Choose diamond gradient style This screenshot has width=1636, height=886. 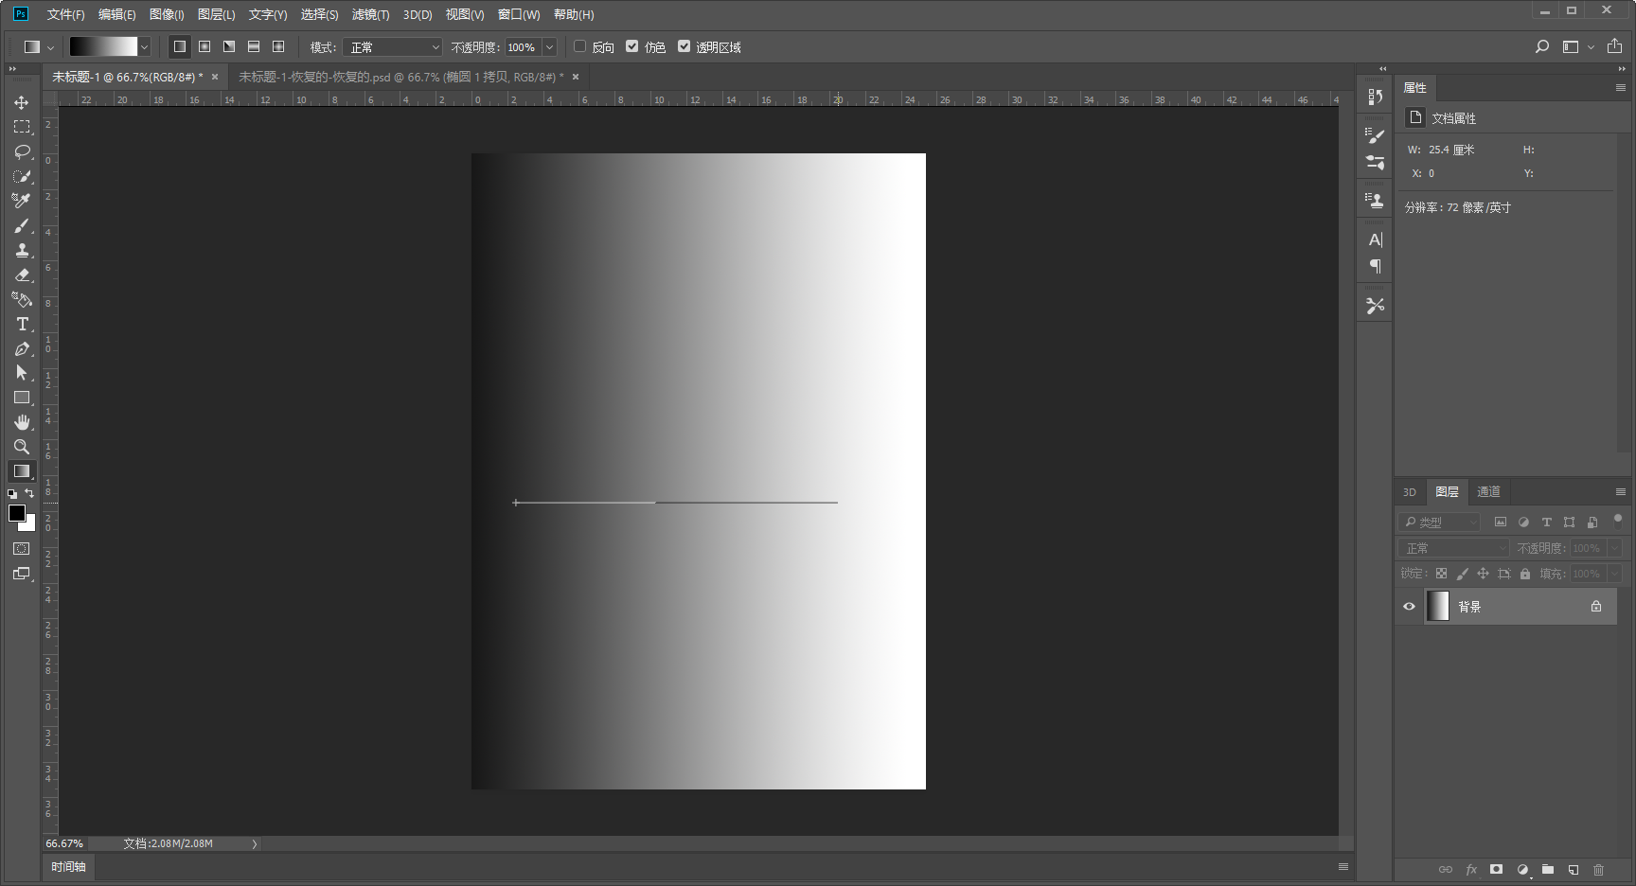tap(278, 46)
